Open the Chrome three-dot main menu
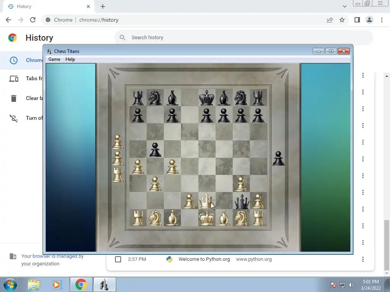Screen dimensions: 390x292 click(382, 20)
